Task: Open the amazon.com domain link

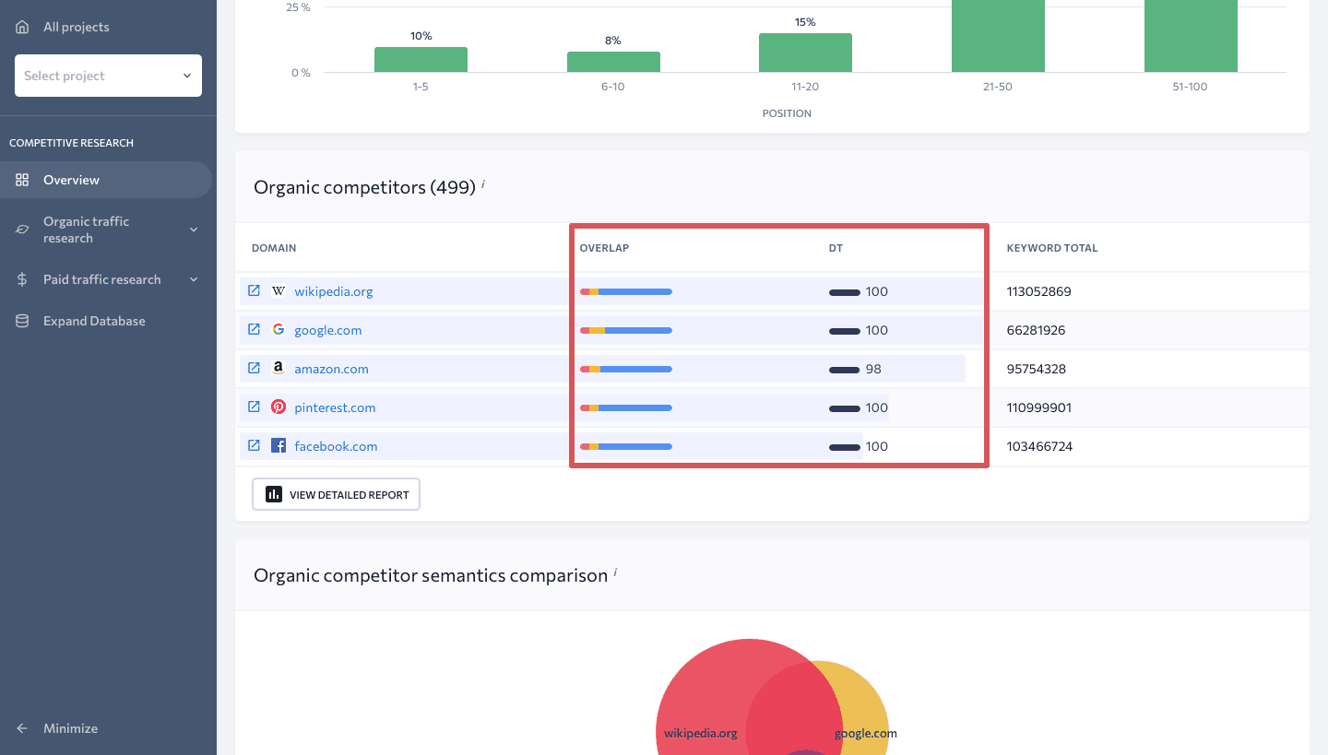Action: point(332,369)
